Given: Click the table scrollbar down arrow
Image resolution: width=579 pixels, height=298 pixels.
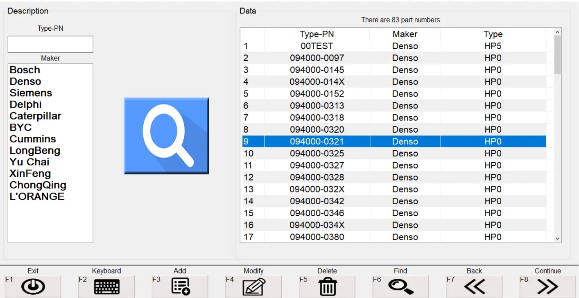Looking at the screenshot, I should click(x=557, y=239).
